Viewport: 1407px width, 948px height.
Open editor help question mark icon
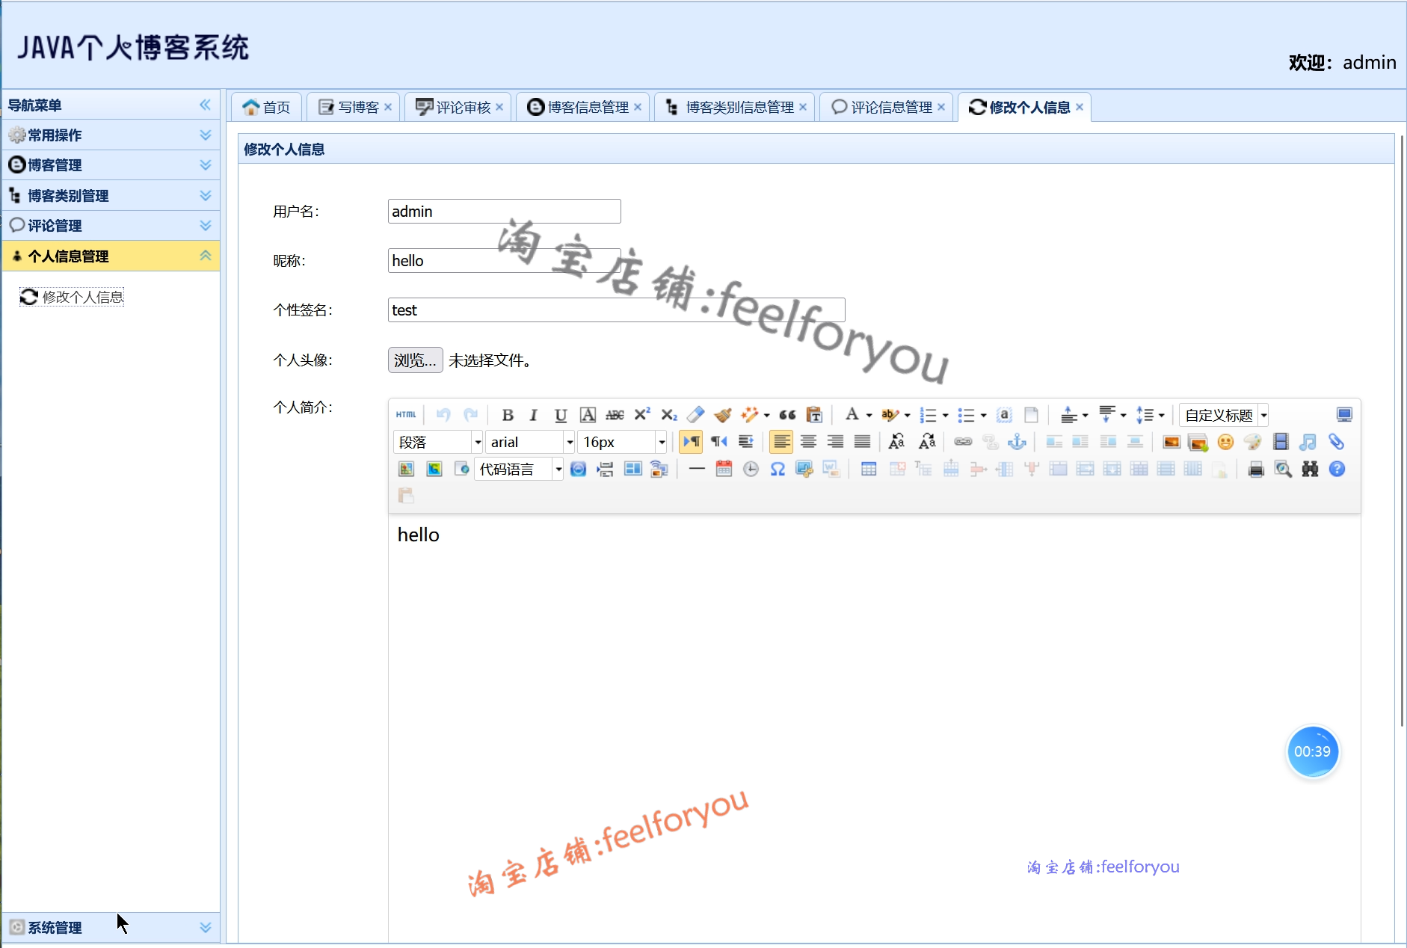coord(1337,469)
